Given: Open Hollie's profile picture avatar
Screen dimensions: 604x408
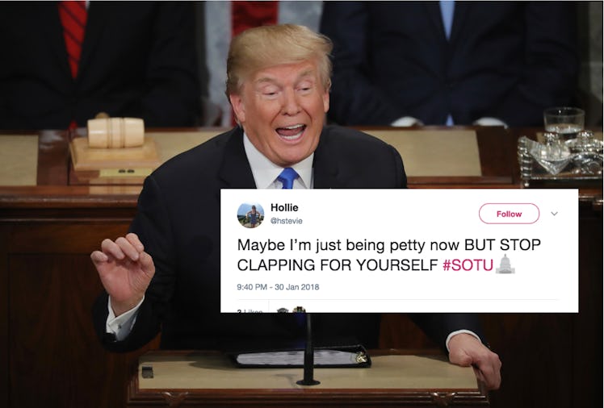Looking at the screenshot, I should [x=250, y=215].
